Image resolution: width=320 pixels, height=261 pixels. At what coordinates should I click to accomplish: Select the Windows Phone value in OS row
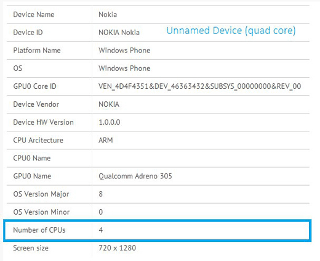[x=124, y=68]
